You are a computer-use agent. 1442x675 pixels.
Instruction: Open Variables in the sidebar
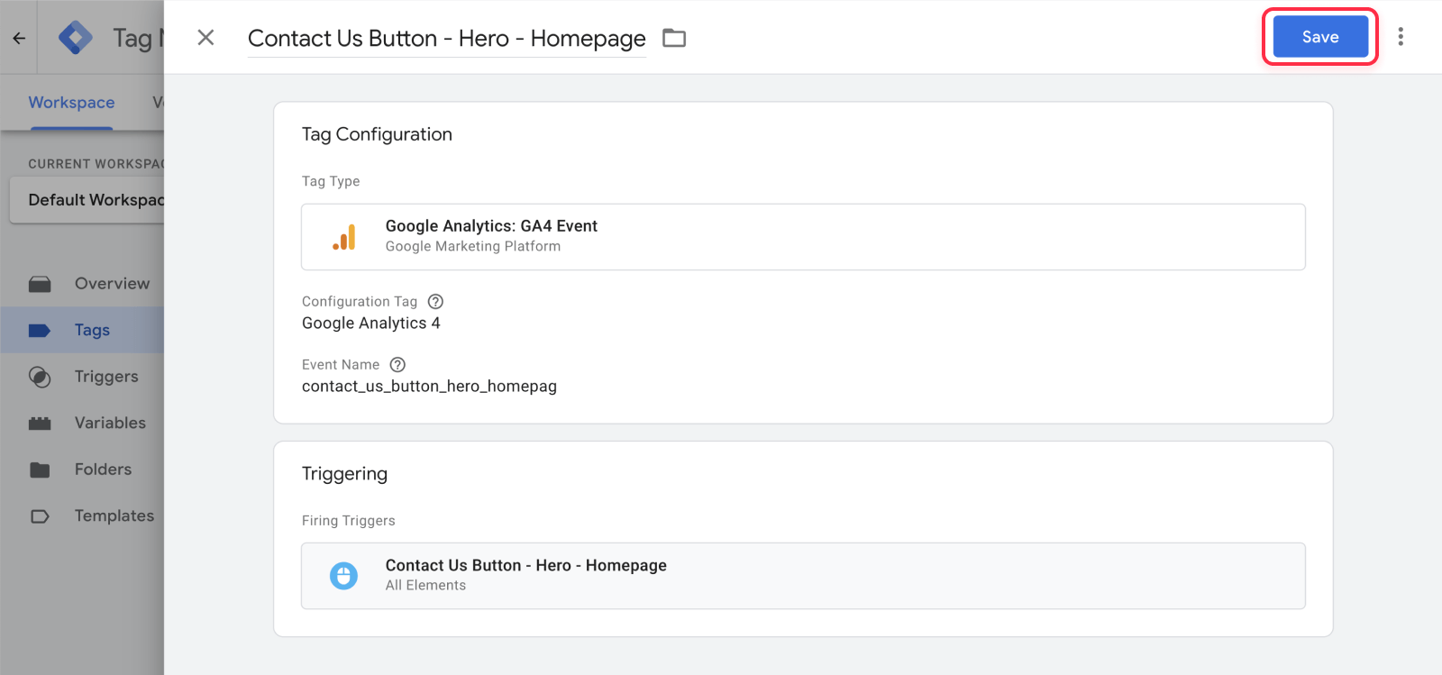(110, 423)
